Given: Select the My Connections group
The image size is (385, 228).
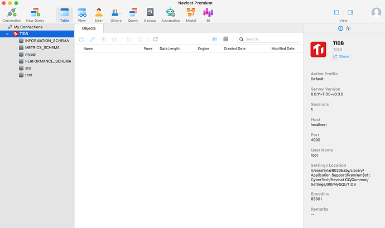Looking at the screenshot, I should click(28, 27).
